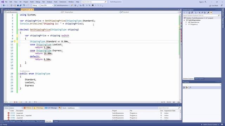Click the editor error count indicator
The height and width of the screenshot is (126, 225).
pyautogui.click(x=15, y=102)
